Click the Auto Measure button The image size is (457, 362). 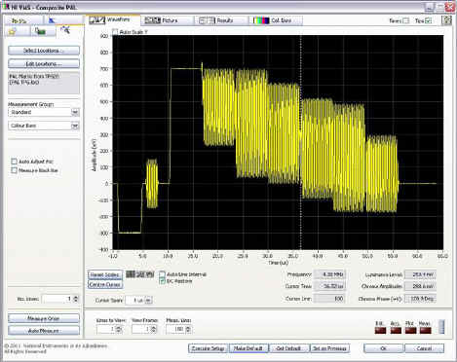tap(44, 331)
